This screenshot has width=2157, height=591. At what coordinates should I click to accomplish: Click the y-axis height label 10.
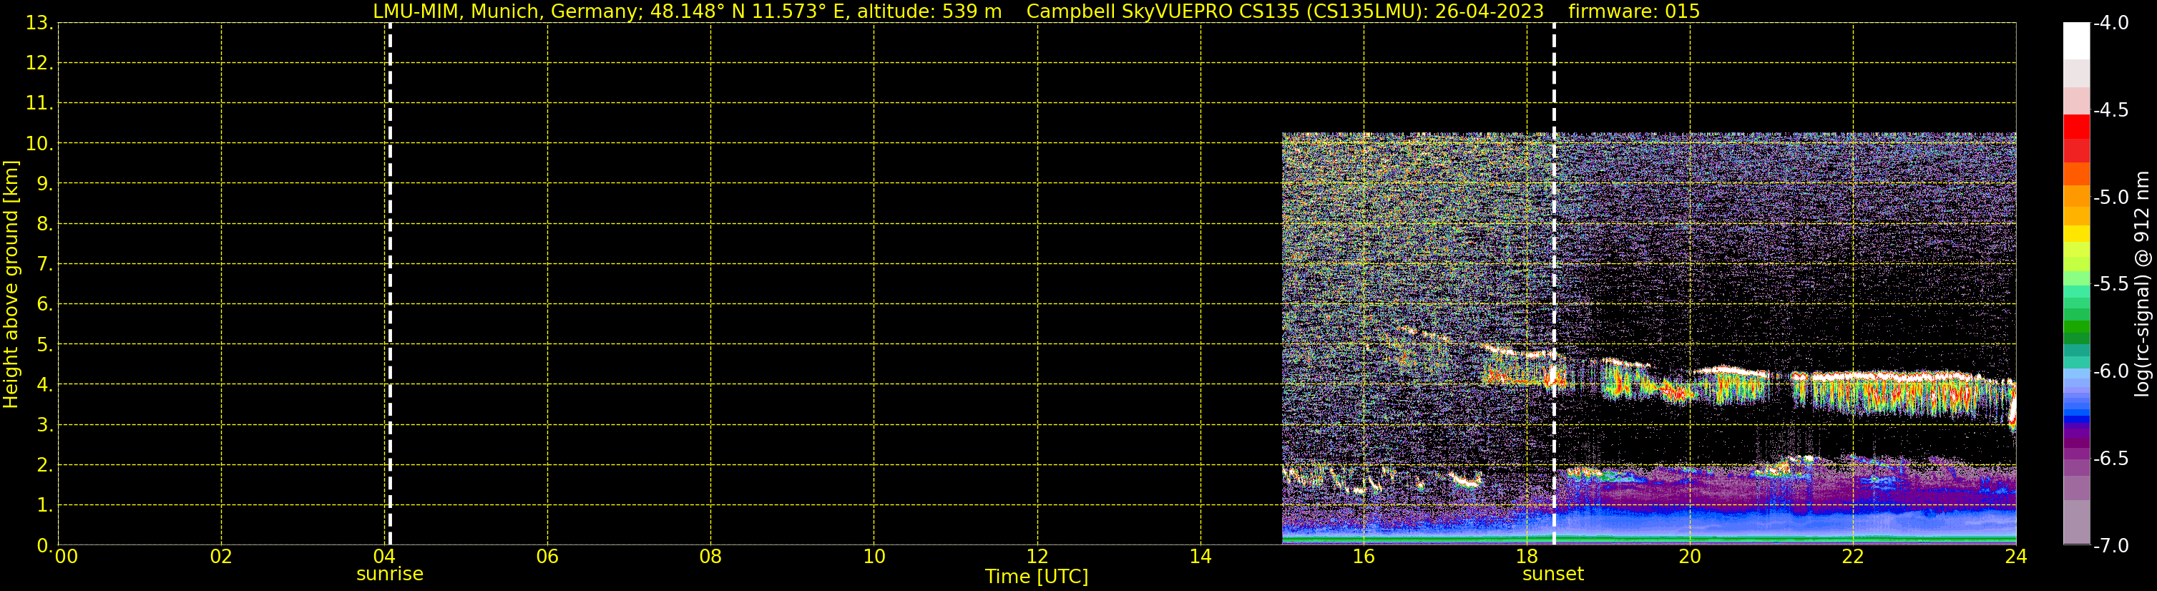pos(39,143)
